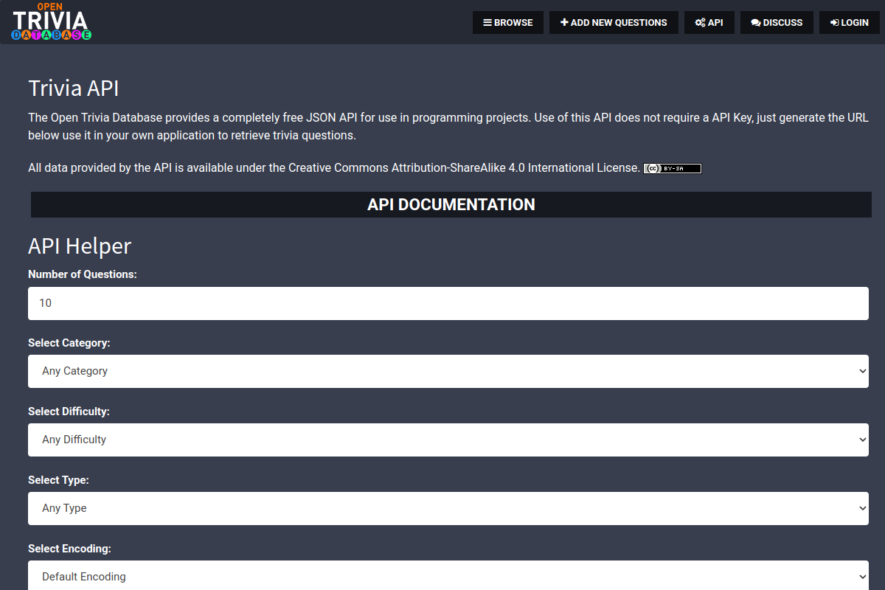Open the Select Encoding dropdown
This screenshot has height=590, width=885.
pos(448,576)
